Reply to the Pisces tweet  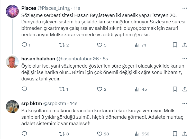(x=24, y=45)
